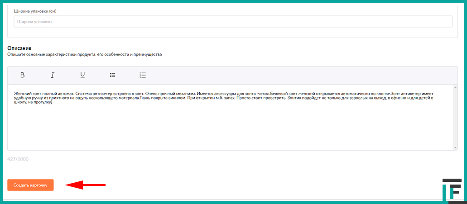Image resolution: width=467 pixels, height=204 pixels.
Task: Toggle bold formatting in description editor
Action: click(x=23, y=75)
